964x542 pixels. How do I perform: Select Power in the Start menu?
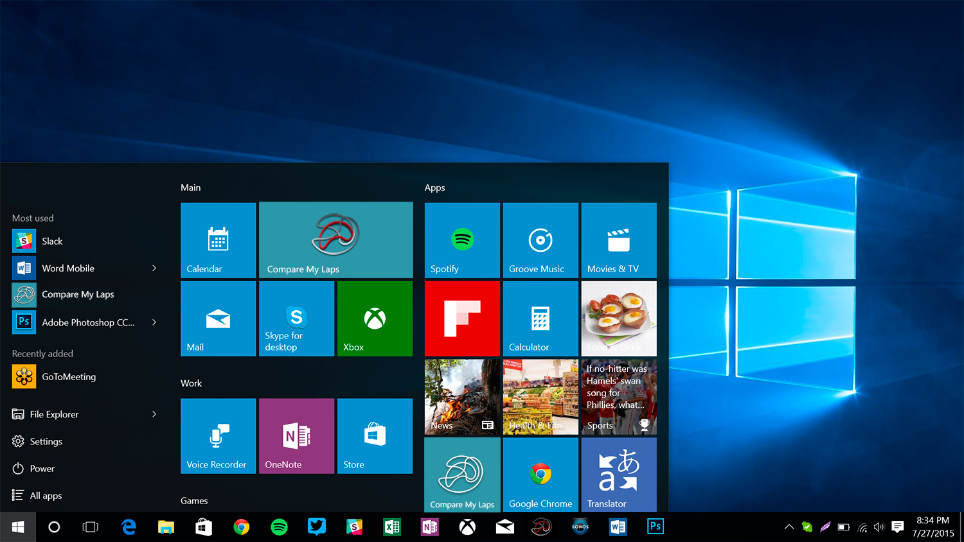click(42, 469)
